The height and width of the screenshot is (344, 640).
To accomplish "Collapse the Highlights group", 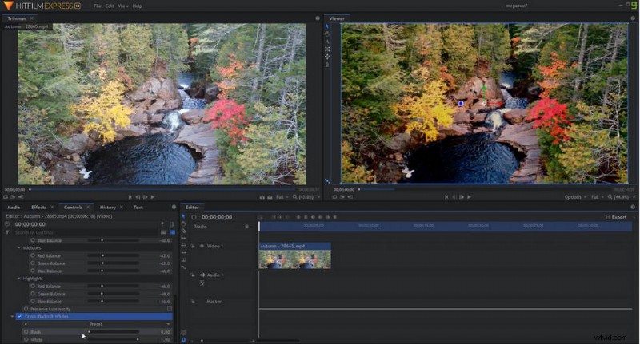I will [18, 279].
